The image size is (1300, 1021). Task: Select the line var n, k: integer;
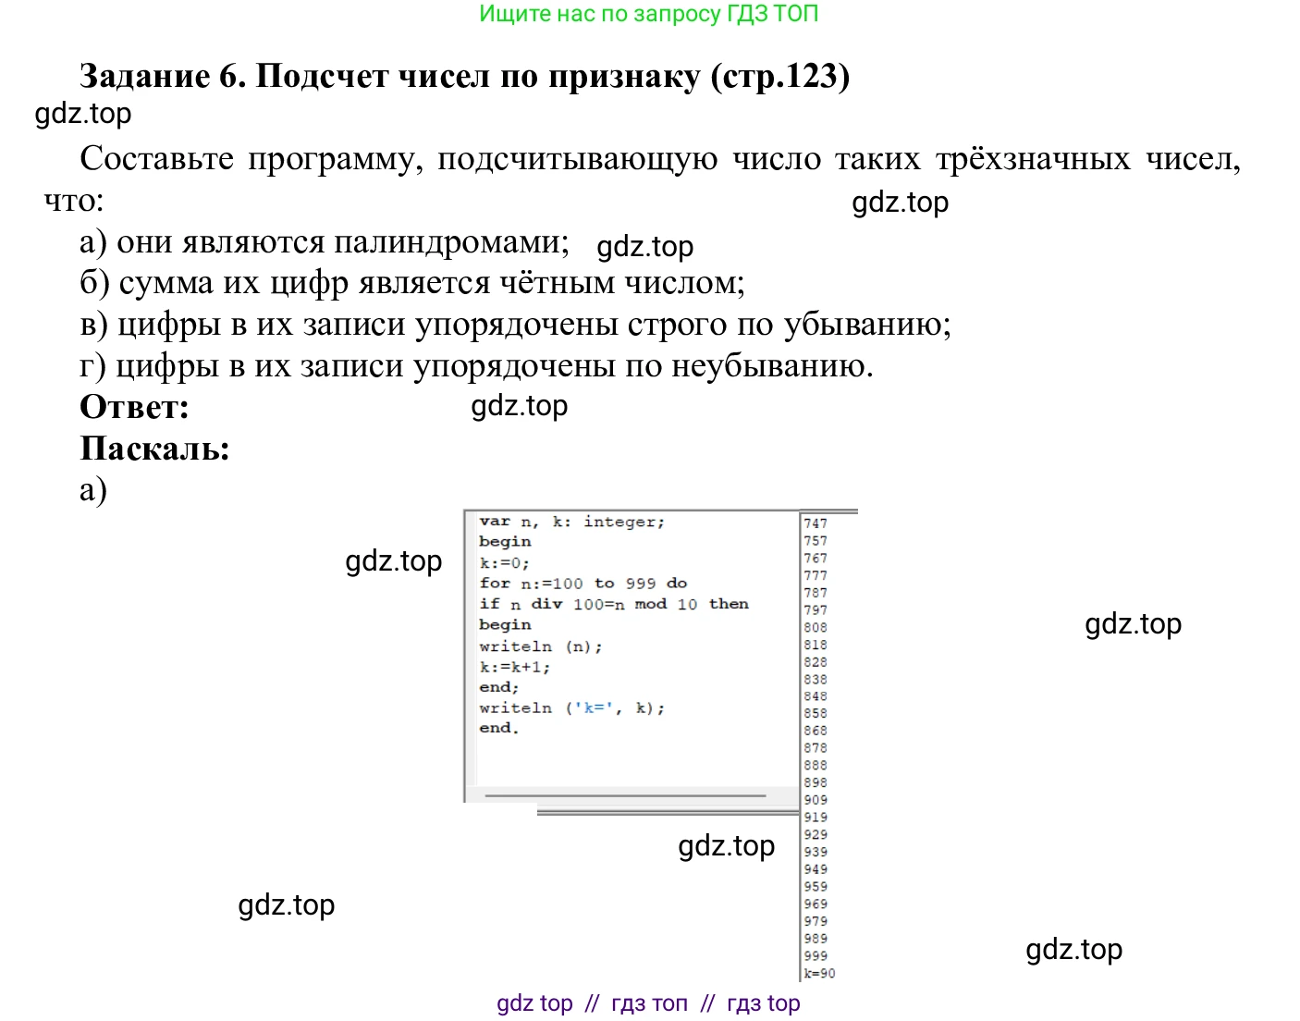pos(571,521)
